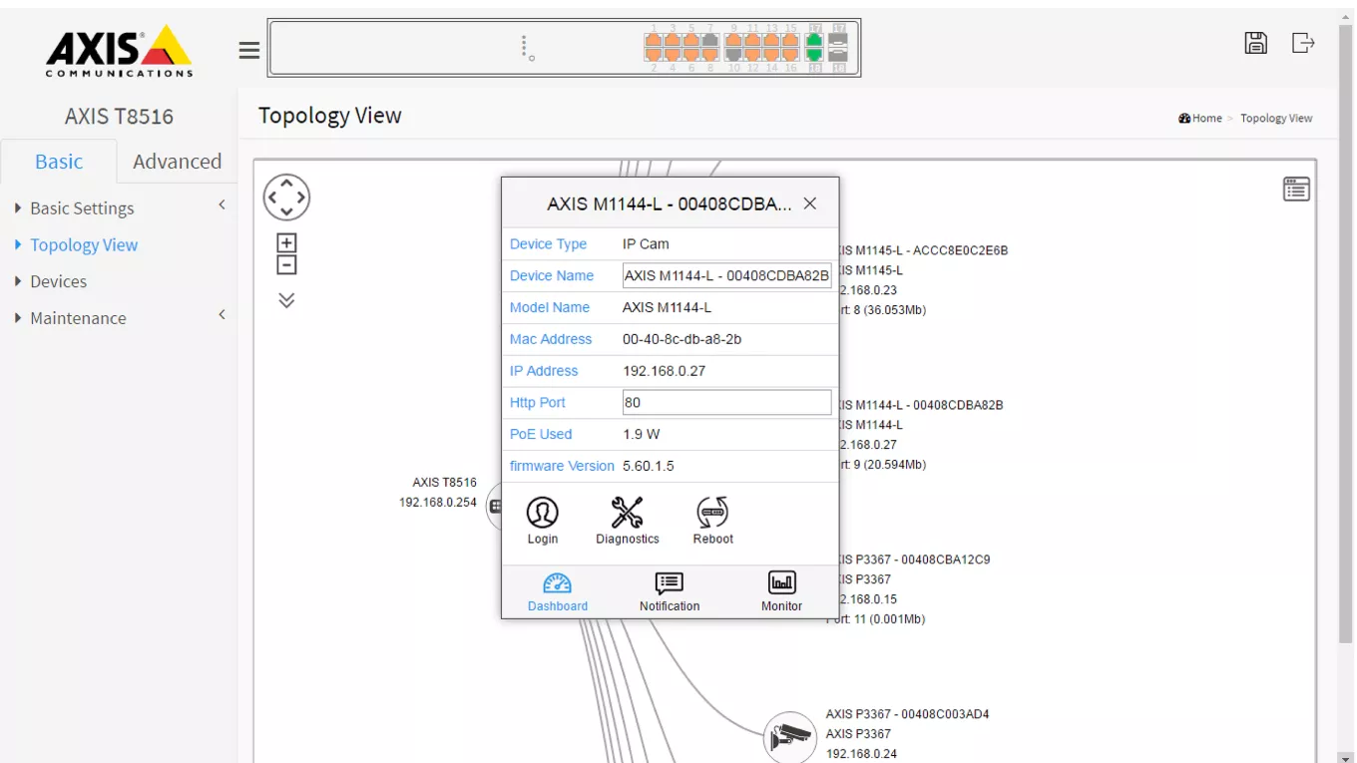
Task: Click the logout icon in header
Action: [x=1303, y=43]
